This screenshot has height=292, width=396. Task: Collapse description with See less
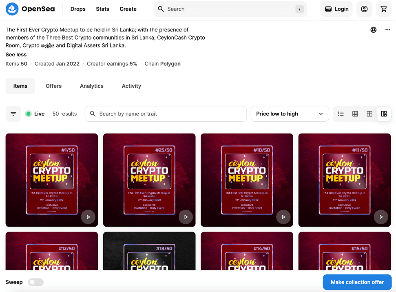(x=16, y=55)
